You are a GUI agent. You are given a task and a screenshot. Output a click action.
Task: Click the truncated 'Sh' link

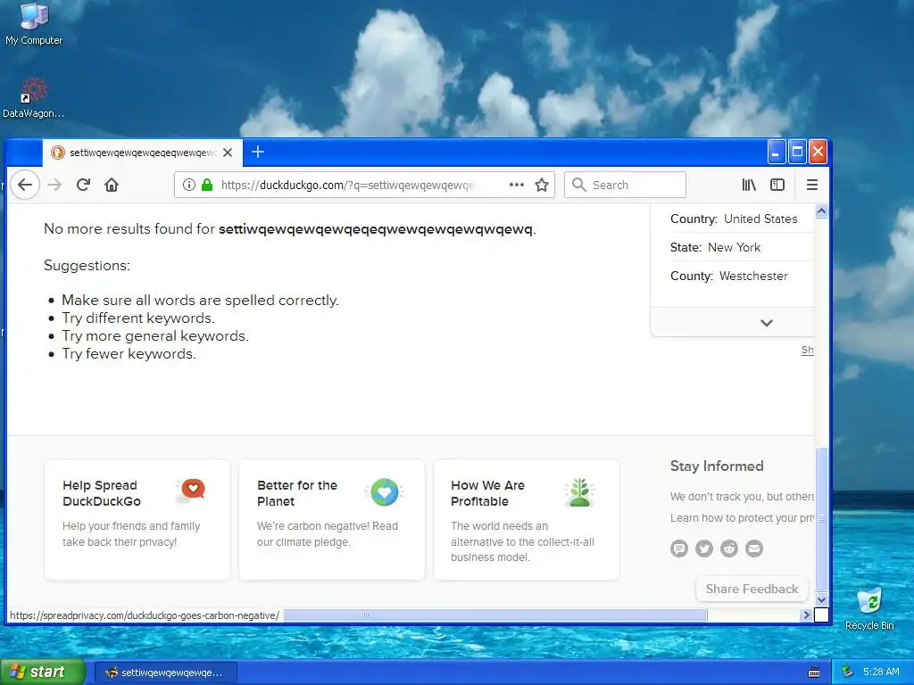pyautogui.click(x=807, y=350)
